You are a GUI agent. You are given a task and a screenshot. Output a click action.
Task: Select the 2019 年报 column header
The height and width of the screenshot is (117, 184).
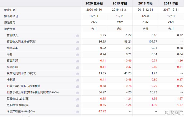pyautogui.click(x=120, y=3)
